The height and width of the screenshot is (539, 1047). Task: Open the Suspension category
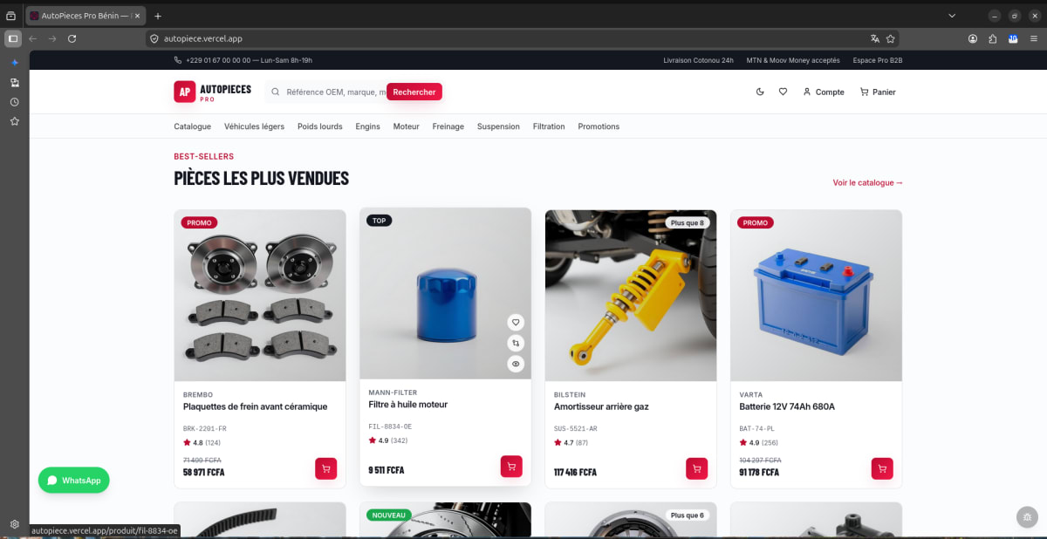(x=498, y=126)
